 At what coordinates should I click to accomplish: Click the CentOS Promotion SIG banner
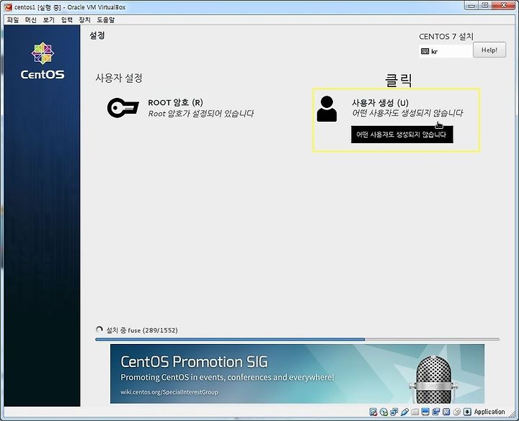pyautogui.click(x=297, y=374)
